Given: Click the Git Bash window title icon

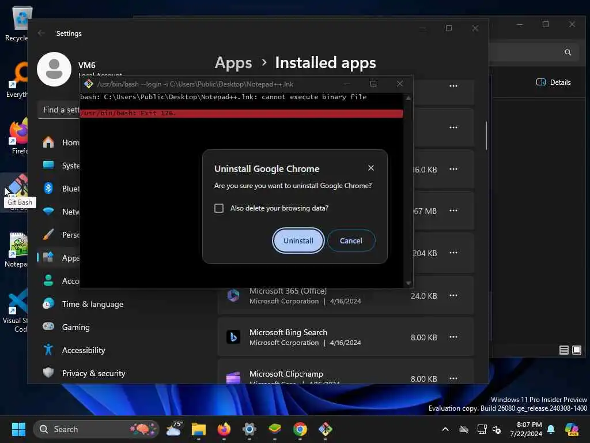Looking at the screenshot, I should (x=88, y=84).
